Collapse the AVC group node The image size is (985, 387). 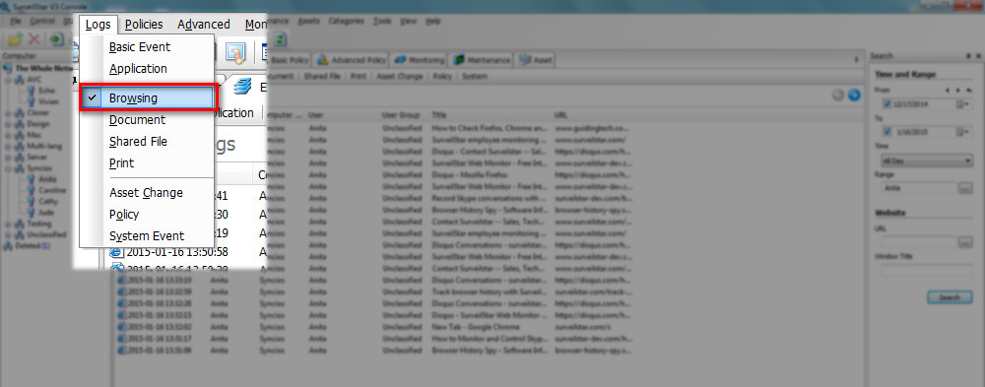point(8,79)
